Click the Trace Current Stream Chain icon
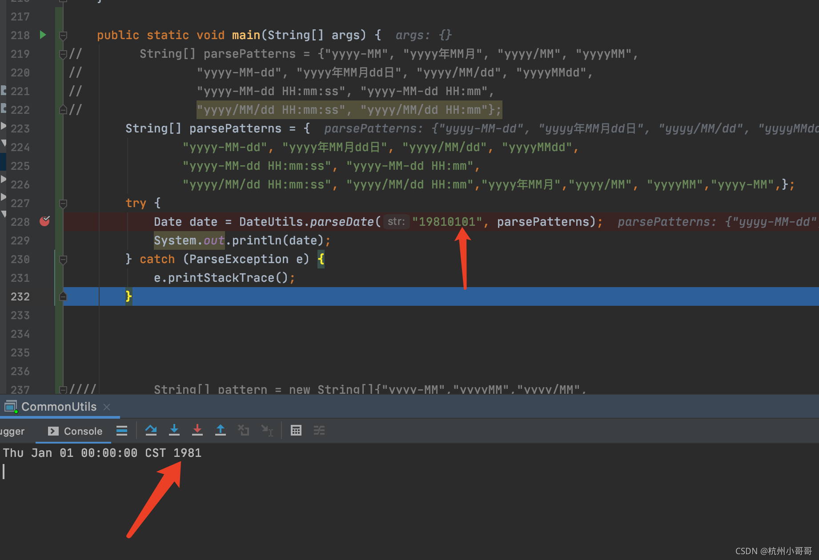The height and width of the screenshot is (560, 819). pyautogui.click(x=319, y=430)
